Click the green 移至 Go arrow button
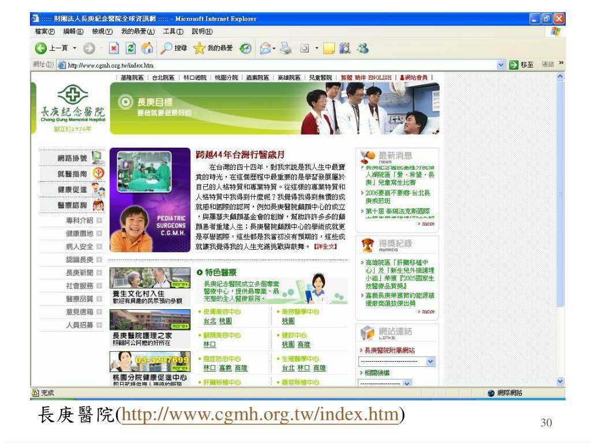The height and width of the screenshot is (443, 591). 514,65
